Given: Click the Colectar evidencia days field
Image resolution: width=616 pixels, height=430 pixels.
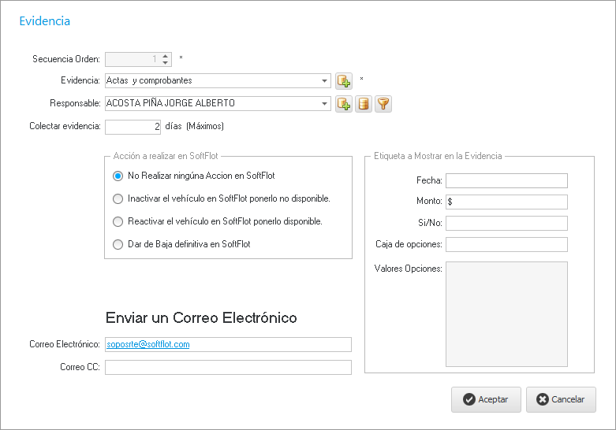Looking at the screenshot, I should tap(133, 126).
